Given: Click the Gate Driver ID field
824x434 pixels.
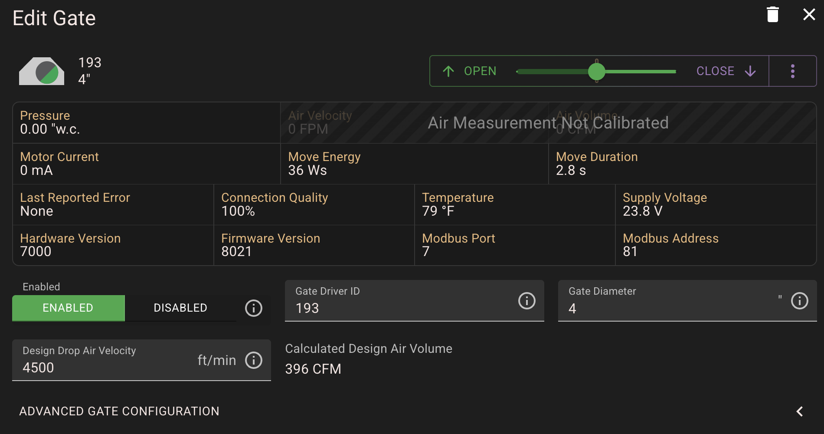Looking at the screenshot, I should pos(414,301).
